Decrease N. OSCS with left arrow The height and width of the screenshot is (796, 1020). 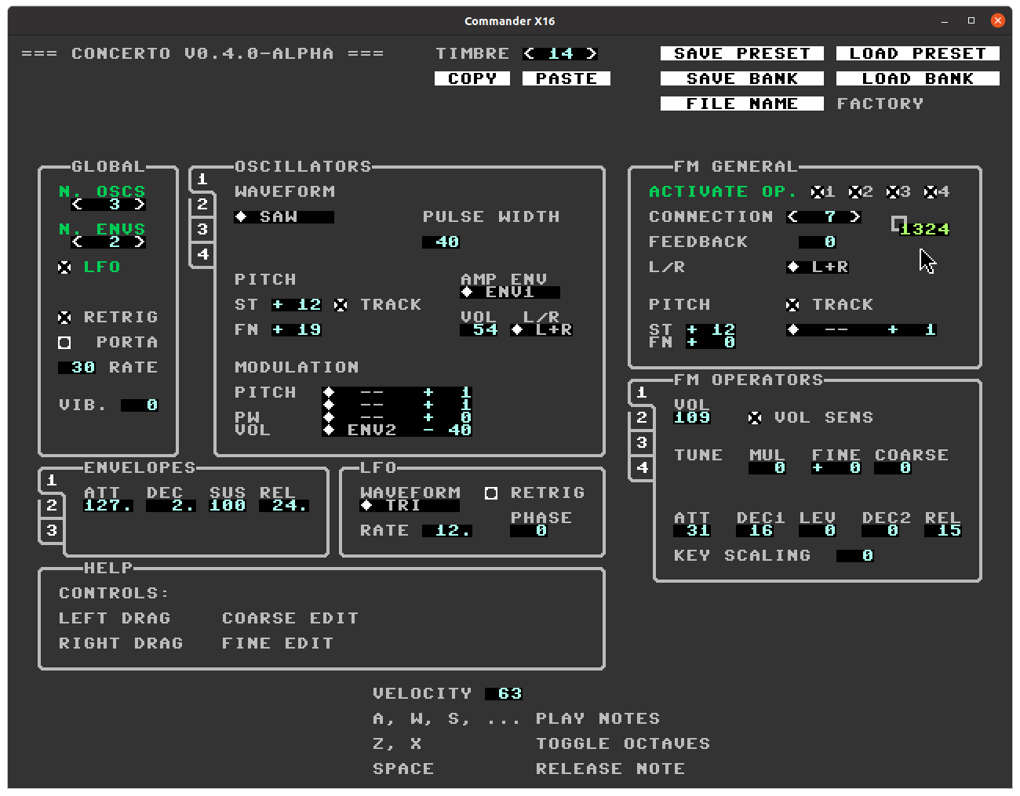click(77, 204)
